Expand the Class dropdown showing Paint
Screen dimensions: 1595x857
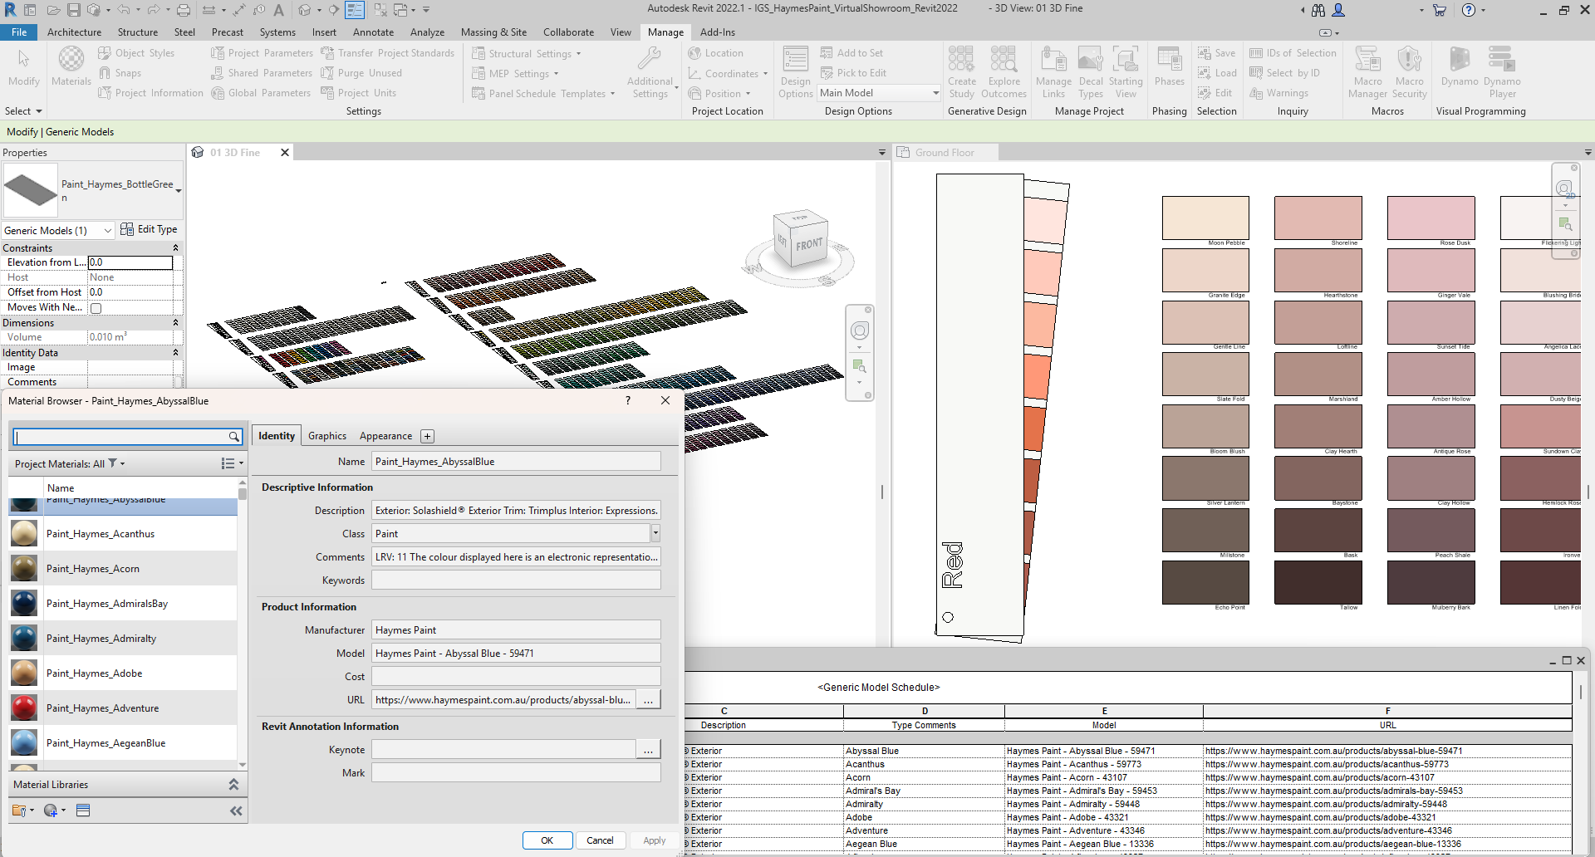655,533
